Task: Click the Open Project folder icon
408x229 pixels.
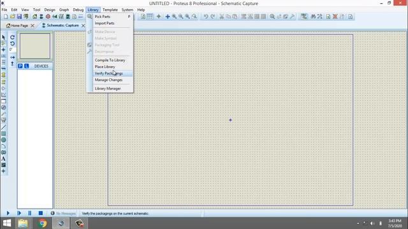Action: point(13,17)
